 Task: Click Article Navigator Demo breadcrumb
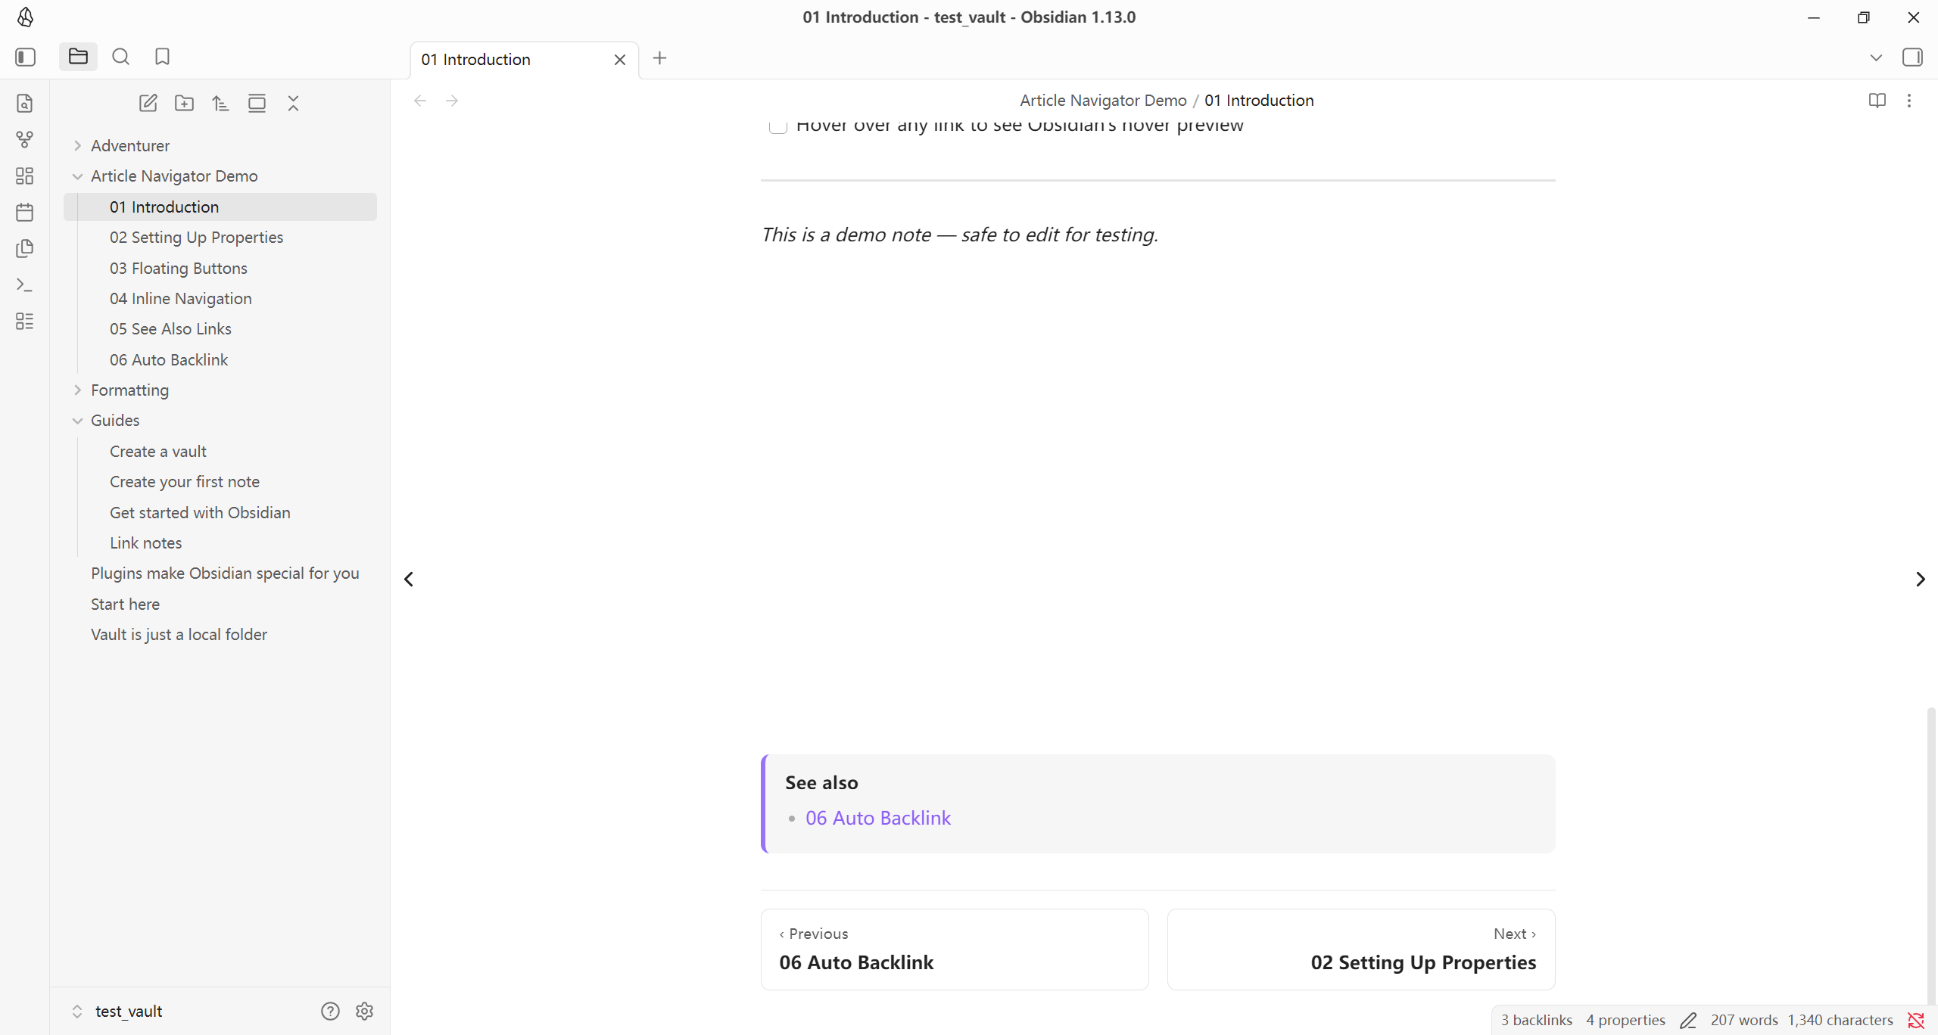[x=1103, y=101]
